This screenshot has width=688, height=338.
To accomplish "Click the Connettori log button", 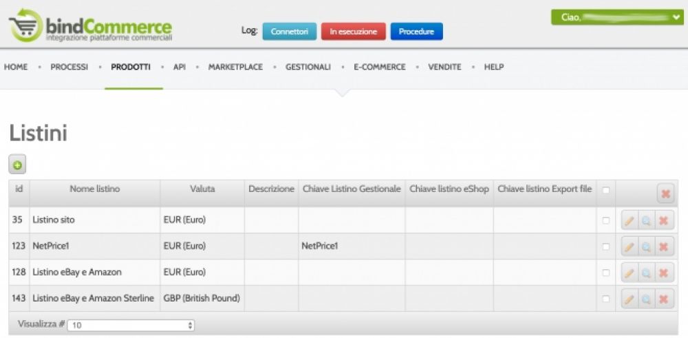I will (289, 32).
